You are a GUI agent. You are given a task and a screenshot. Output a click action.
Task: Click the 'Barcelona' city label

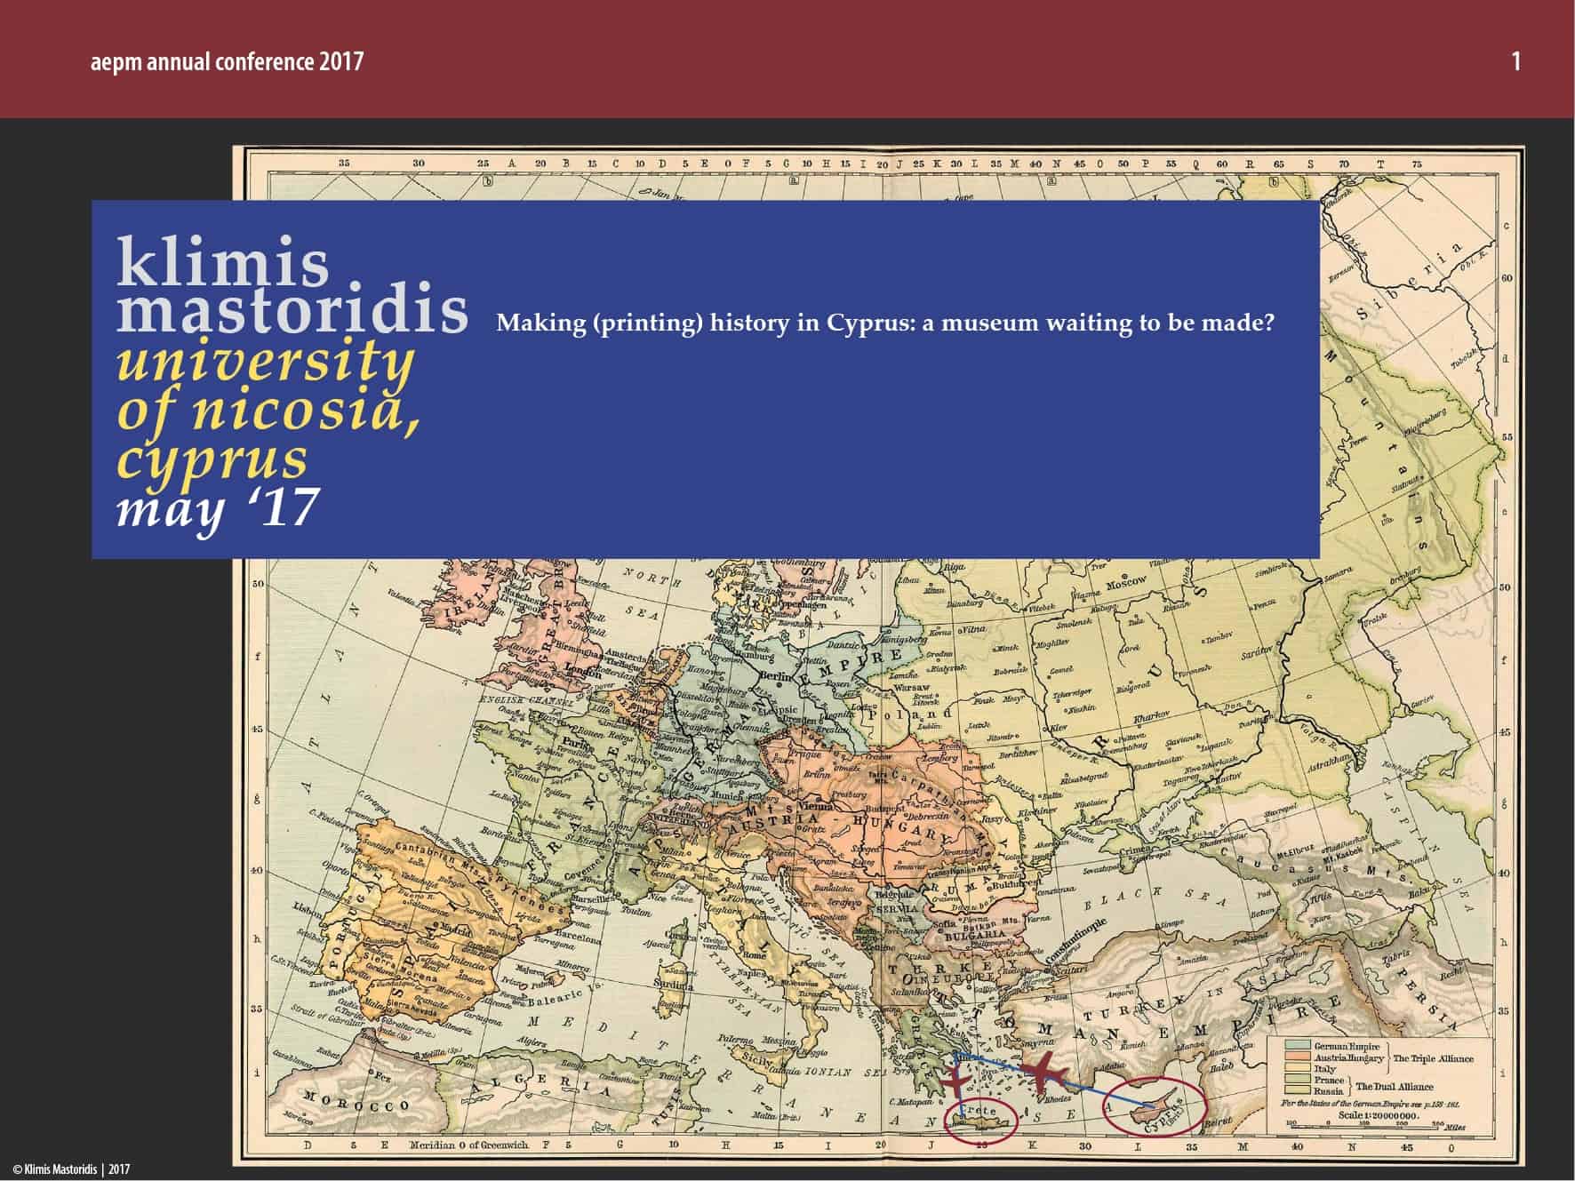tap(578, 937)
